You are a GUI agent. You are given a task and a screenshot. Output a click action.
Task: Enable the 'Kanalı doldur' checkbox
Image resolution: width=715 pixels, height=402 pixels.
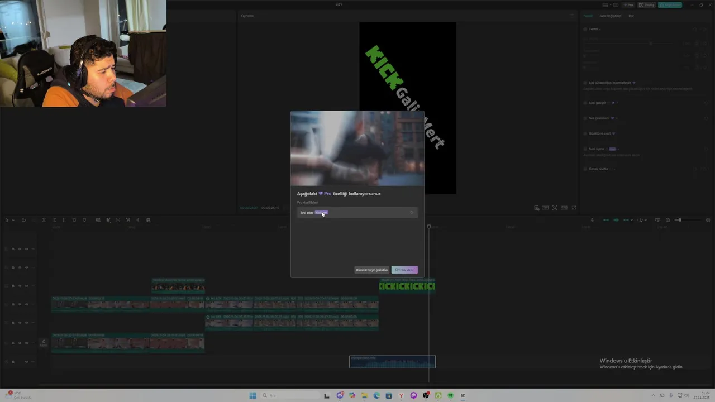pos(585,169)
